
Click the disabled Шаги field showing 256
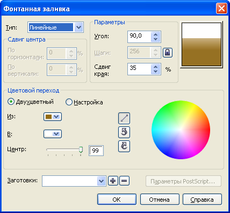pos(139,53)
